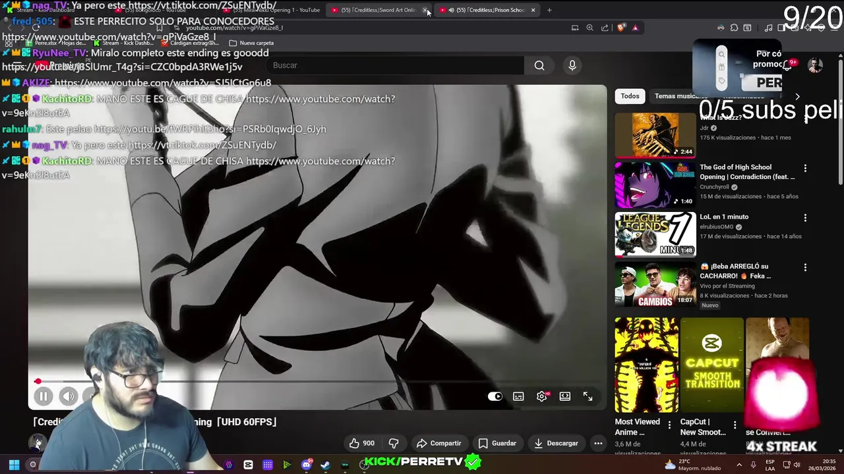Open the YouTube account avatar menu
Screen dimensions: 844x474
816,65
